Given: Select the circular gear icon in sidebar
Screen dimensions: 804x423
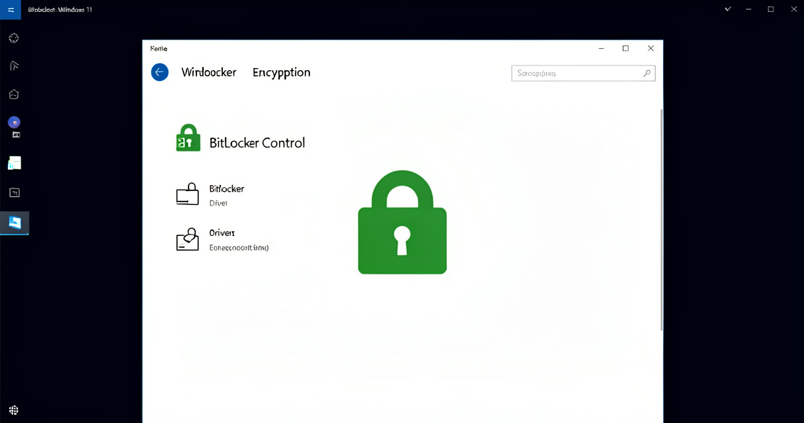Looking at the screenshot, I should tap(14, 38).
